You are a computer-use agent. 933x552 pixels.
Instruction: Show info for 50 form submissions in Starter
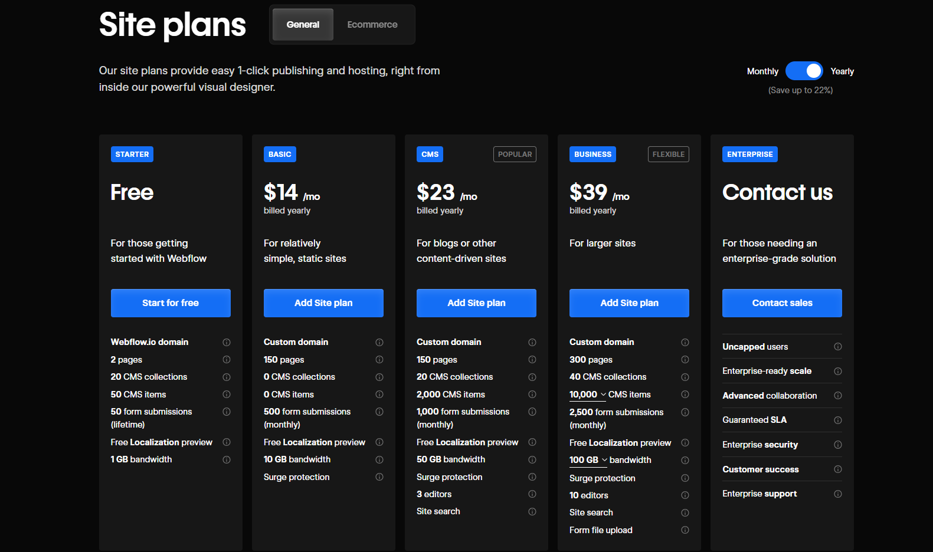(227, 412)
